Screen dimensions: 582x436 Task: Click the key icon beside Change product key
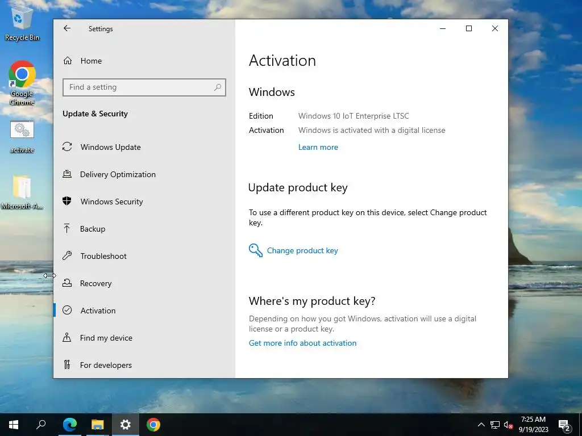pyautogui.click(x=255, y=250)
